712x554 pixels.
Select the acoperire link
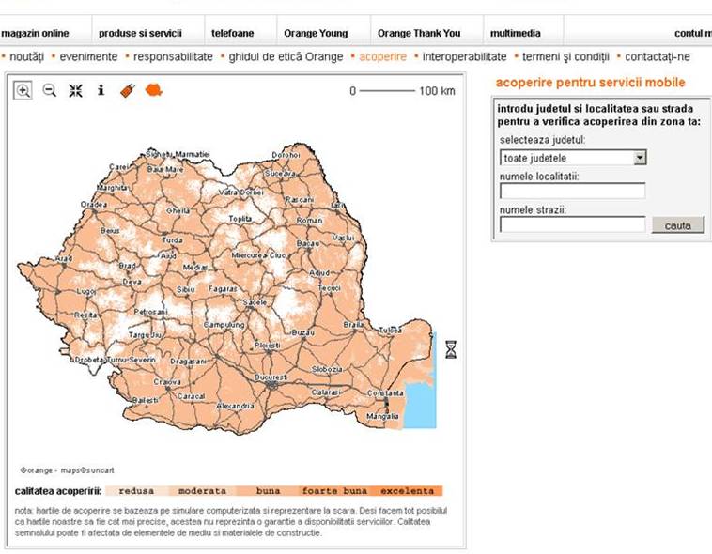(383, 56)
